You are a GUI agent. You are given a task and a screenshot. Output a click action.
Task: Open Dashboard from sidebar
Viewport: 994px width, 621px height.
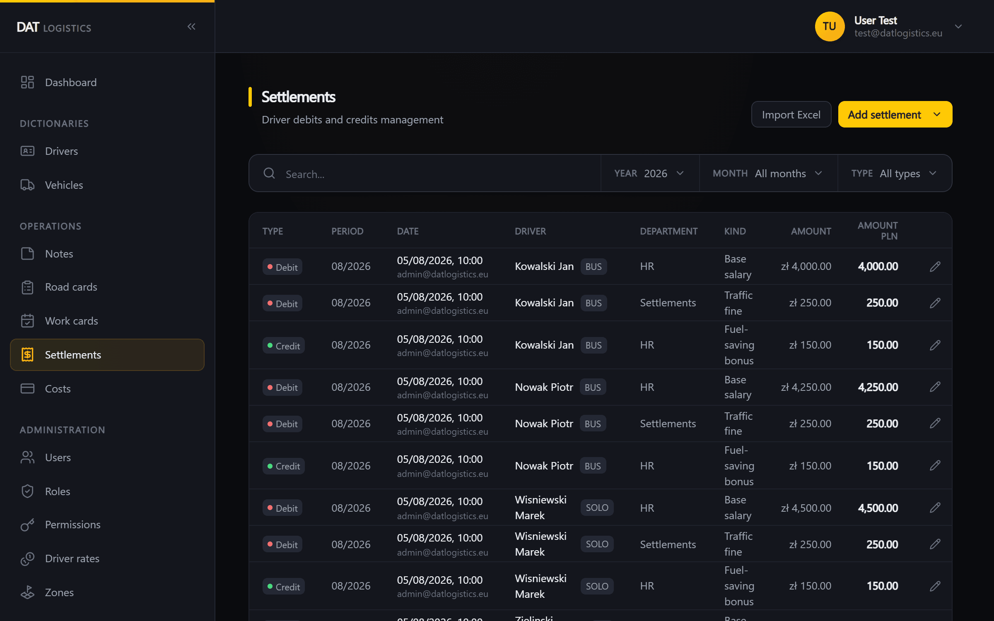click(x=107, y=82)
